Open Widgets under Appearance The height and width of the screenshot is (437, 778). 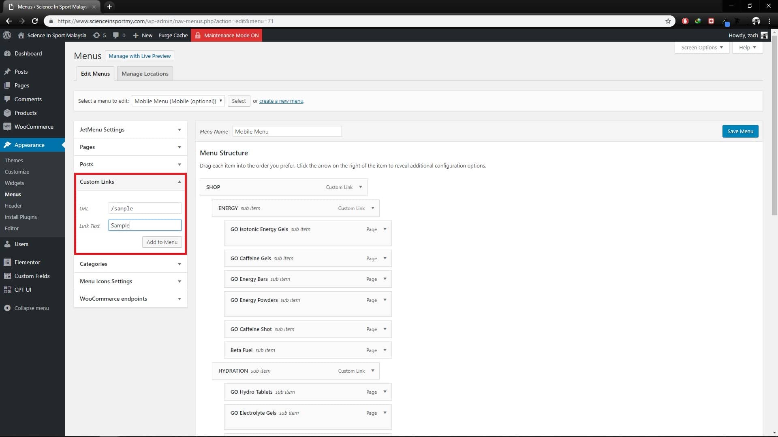[x=15, y=183]
